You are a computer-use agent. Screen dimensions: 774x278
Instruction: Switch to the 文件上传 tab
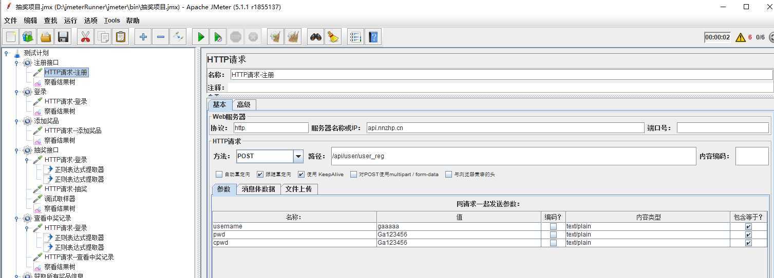point(298,189)
